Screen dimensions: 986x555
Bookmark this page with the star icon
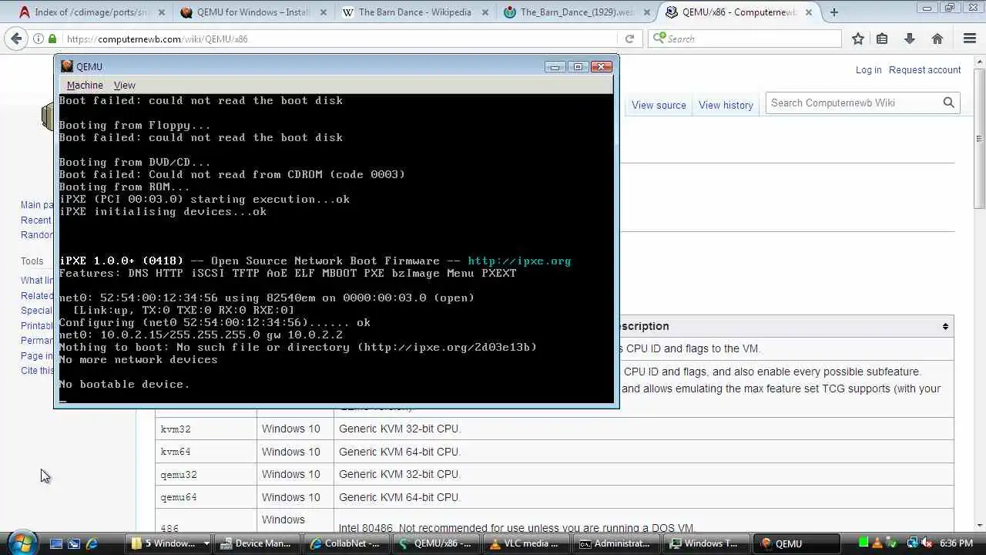[x=858, y=39]
